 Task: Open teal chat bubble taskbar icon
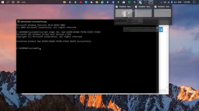coord(118,2)
